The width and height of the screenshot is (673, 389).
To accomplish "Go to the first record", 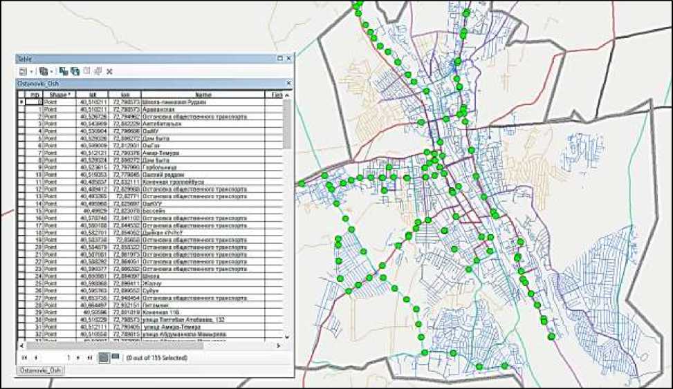I will pos(25,358).
